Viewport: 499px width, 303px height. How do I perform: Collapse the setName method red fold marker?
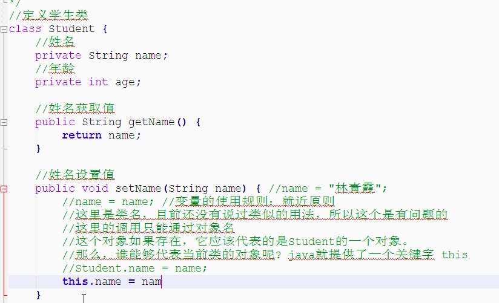4,189
